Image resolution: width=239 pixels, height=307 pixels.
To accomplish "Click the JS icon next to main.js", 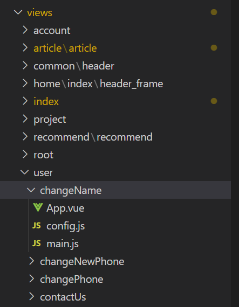I will tap(37, 243).
